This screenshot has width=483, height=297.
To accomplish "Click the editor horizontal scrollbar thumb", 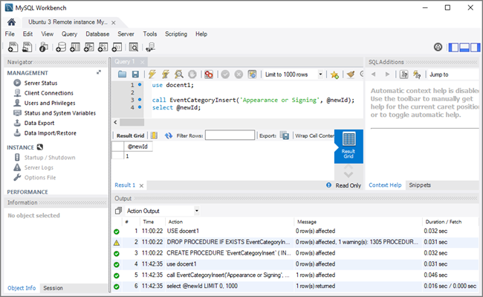I will pyautogui.click(x=132, y=122).
